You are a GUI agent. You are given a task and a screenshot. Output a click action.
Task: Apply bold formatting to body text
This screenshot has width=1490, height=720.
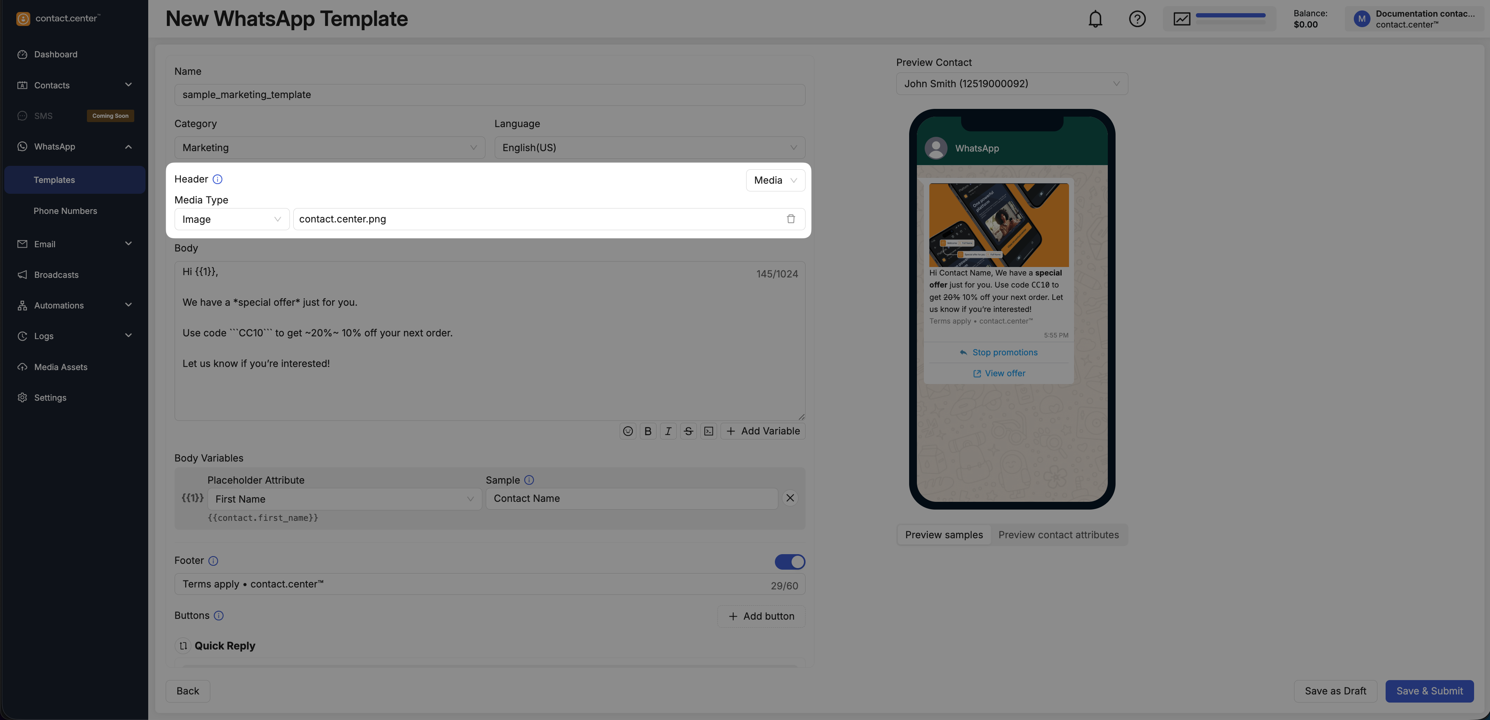coord(648,431)
